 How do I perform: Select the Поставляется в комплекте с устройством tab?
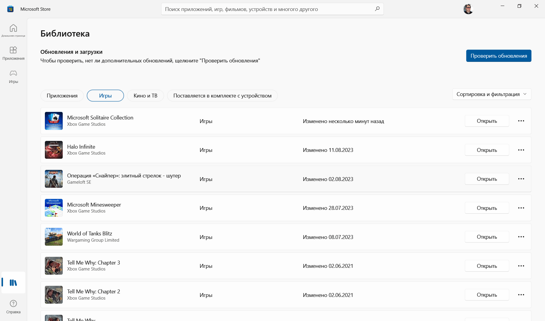point(222,96)
